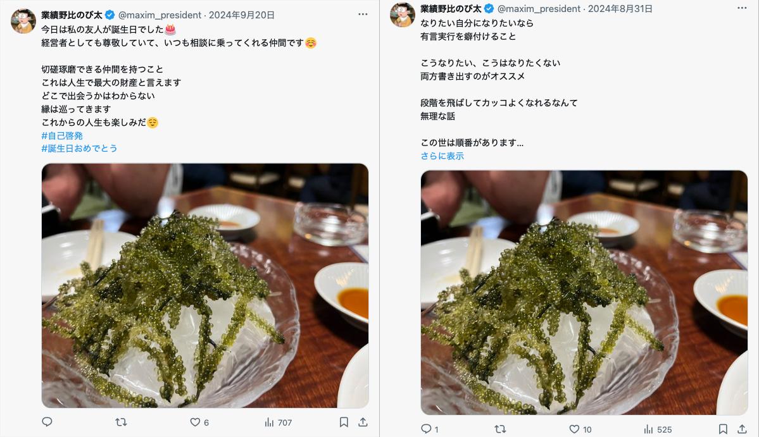Repost the September 20 birthday post
Viewport: 759px width, 437px height.
(x=121, y=422)
